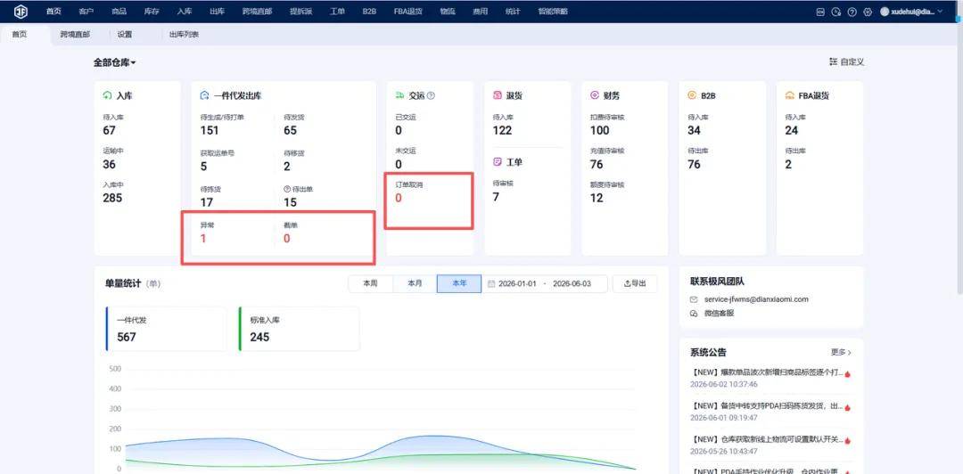Click the customize sliders icon beside 自定义
This screenshot has width=963, height=474.
(833, 62)
